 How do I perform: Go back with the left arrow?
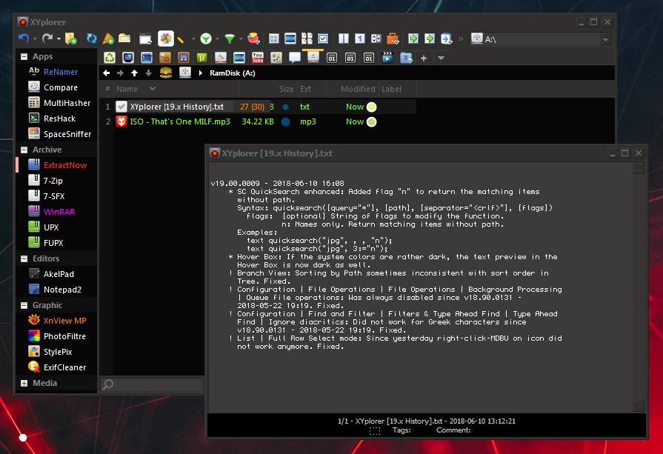pos(107,73)
